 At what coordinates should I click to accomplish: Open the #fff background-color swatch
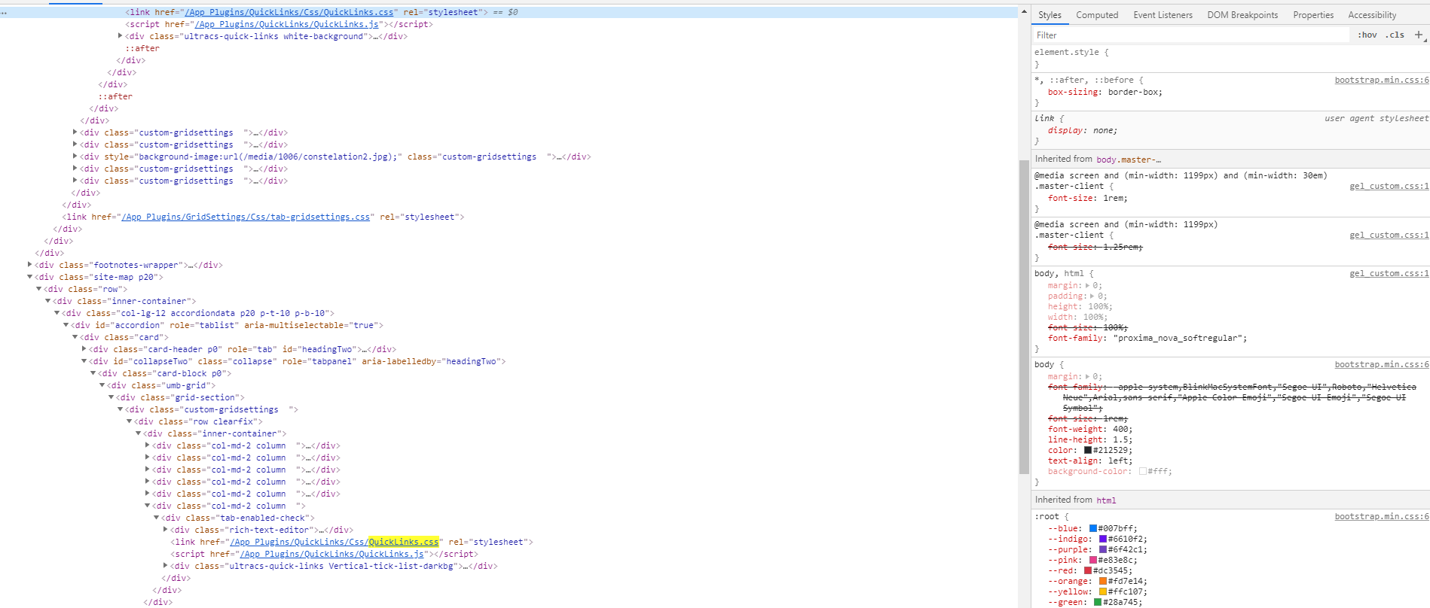click(x=1143, y=472)
